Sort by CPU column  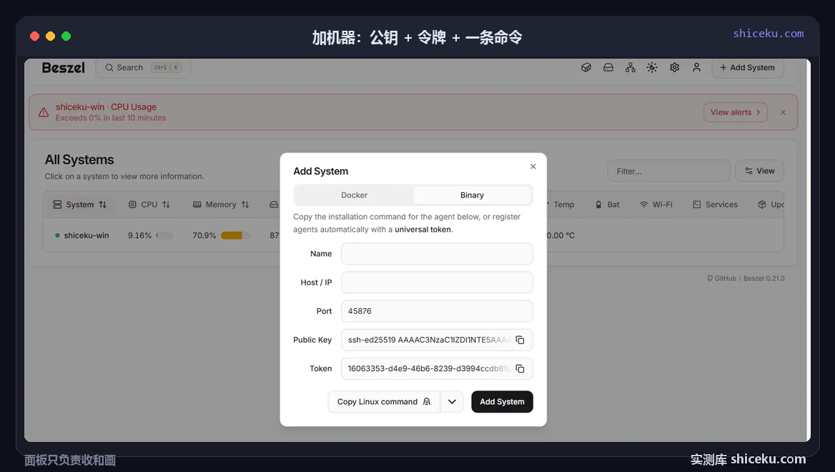click(149, 205)
